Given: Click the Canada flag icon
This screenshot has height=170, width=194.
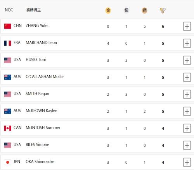Looking at the screenshot, I should (x=8, y=128).
